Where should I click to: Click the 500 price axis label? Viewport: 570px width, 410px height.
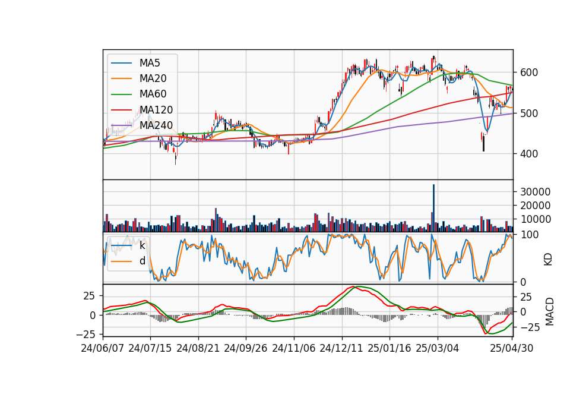coord(529,113)
